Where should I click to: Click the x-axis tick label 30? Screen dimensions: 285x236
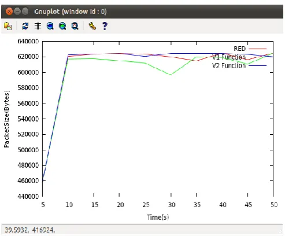click(172, 205)
